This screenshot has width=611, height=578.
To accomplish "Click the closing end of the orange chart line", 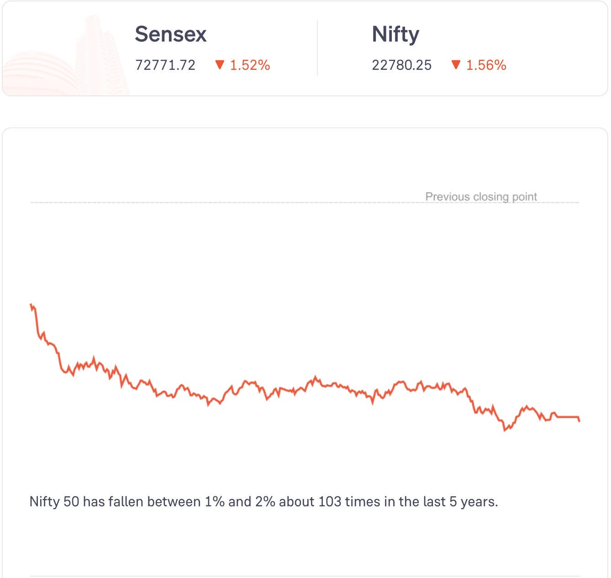I will pyautogui.click(x=579, y=420).
